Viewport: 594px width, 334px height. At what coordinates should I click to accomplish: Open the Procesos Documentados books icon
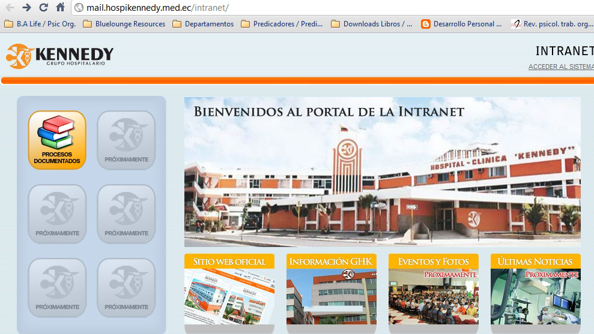point(57,140)
